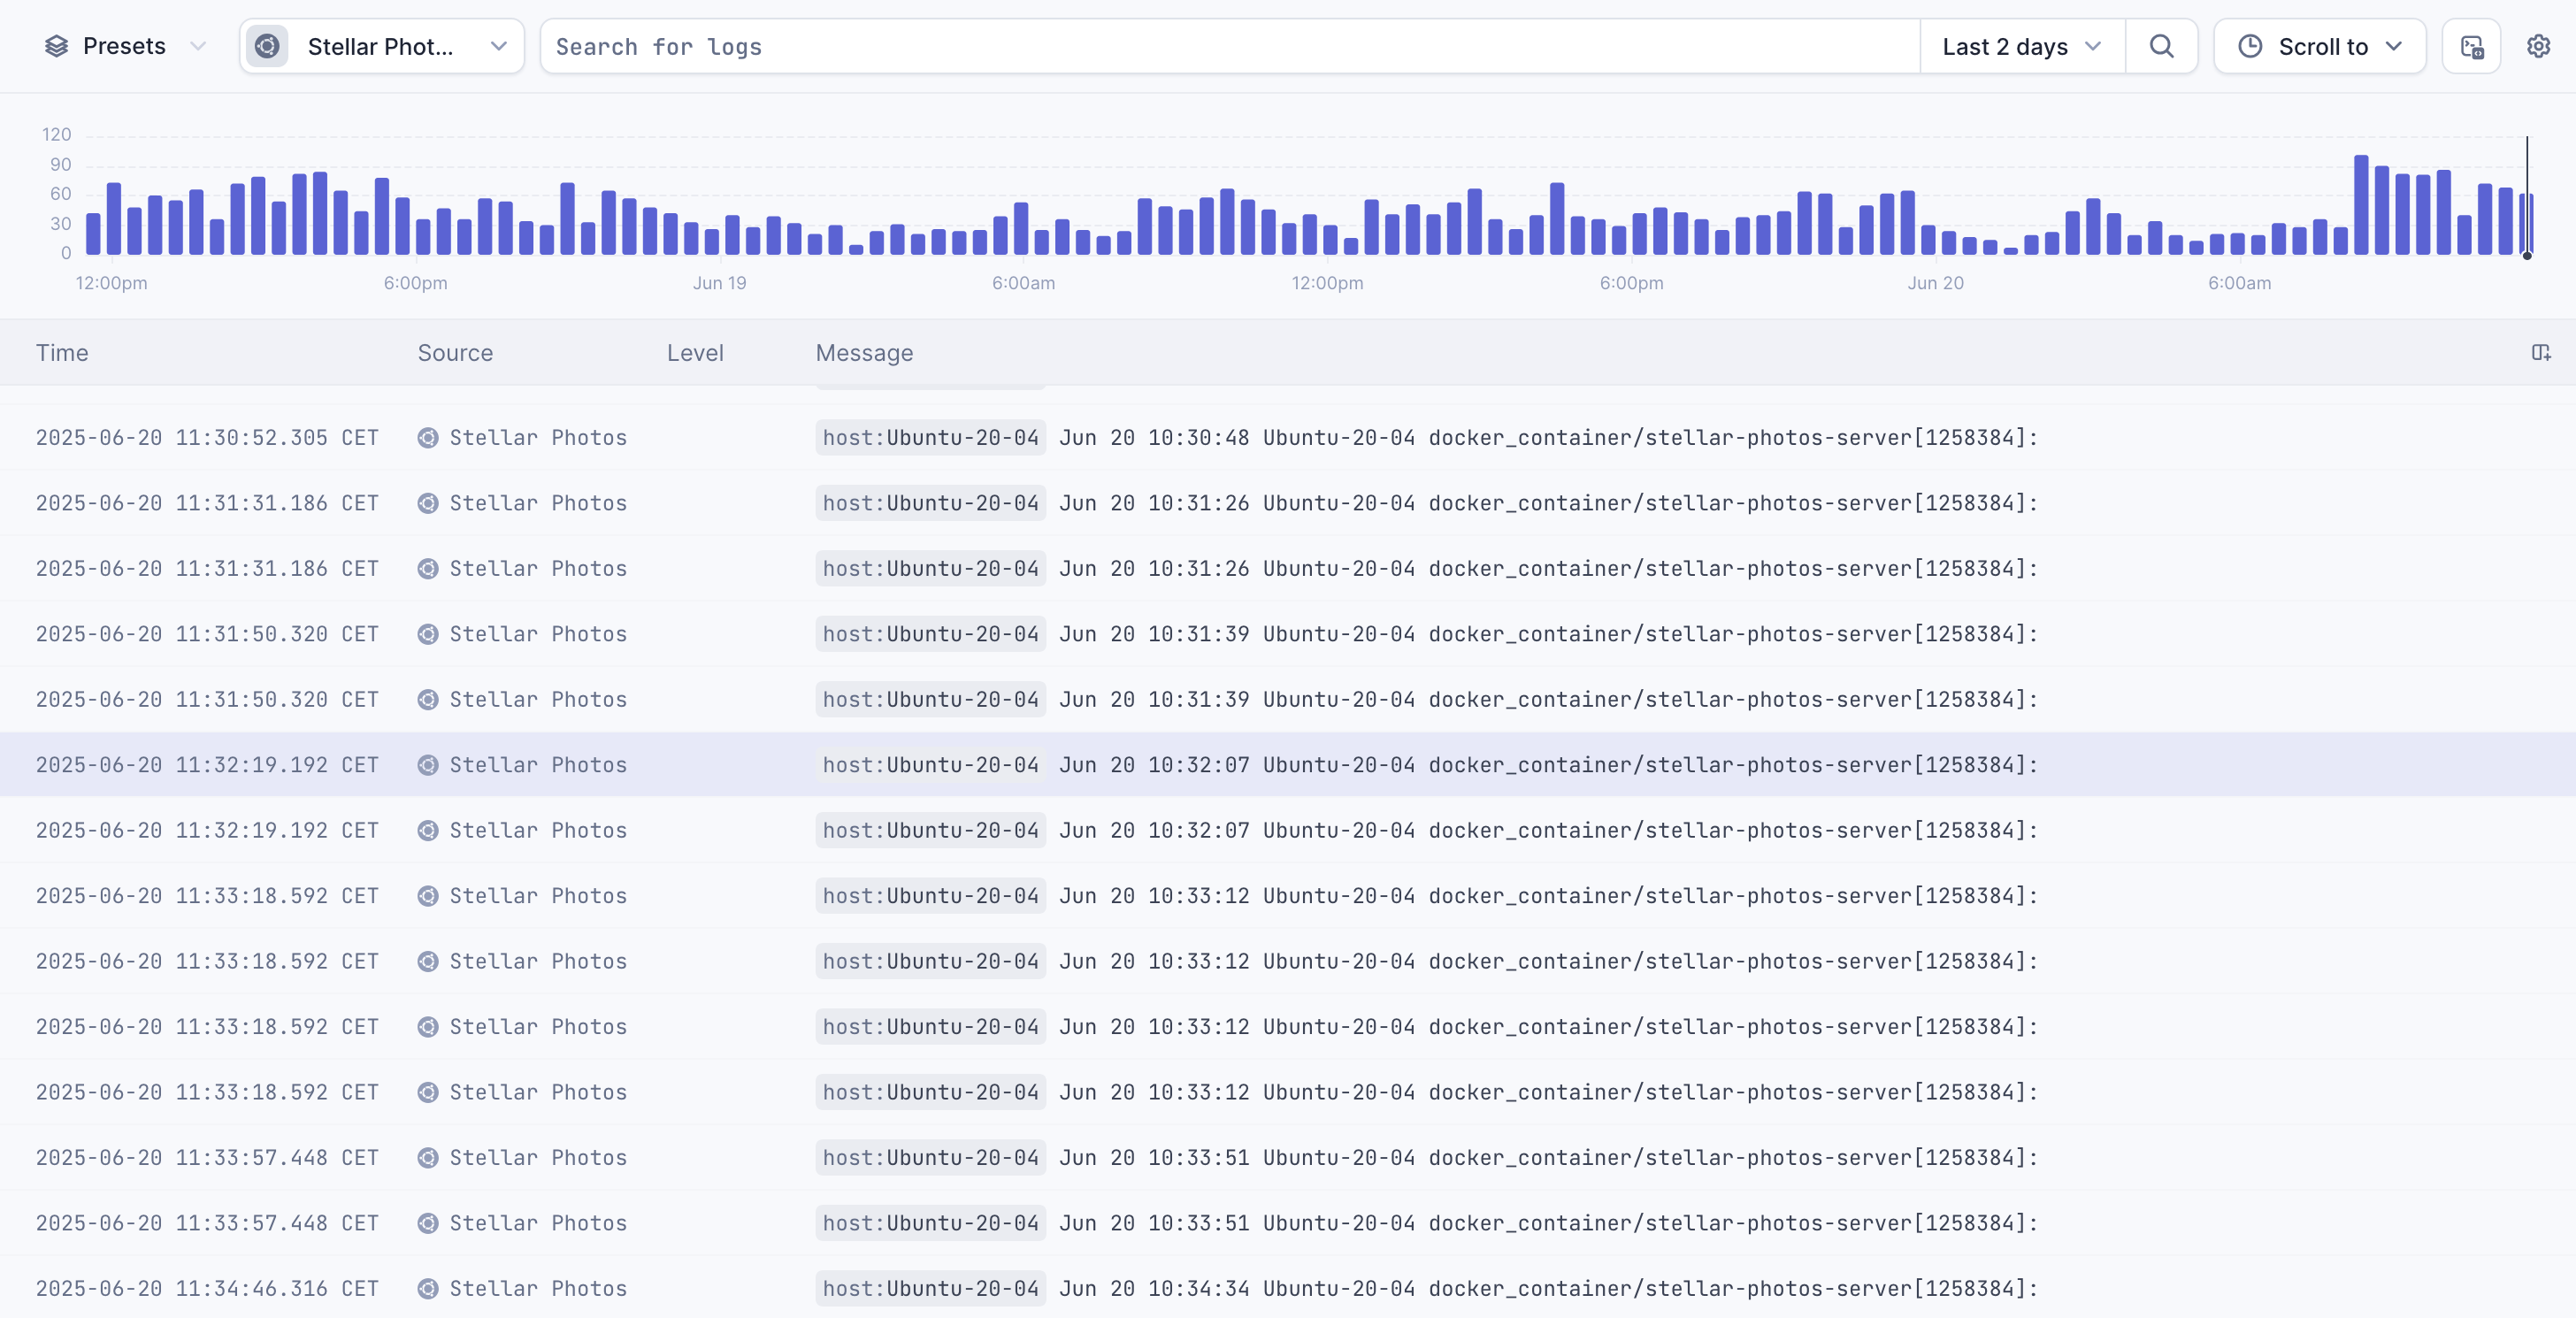Click the search magnifier icon

pyautogui.click(x=2161, y=46)
